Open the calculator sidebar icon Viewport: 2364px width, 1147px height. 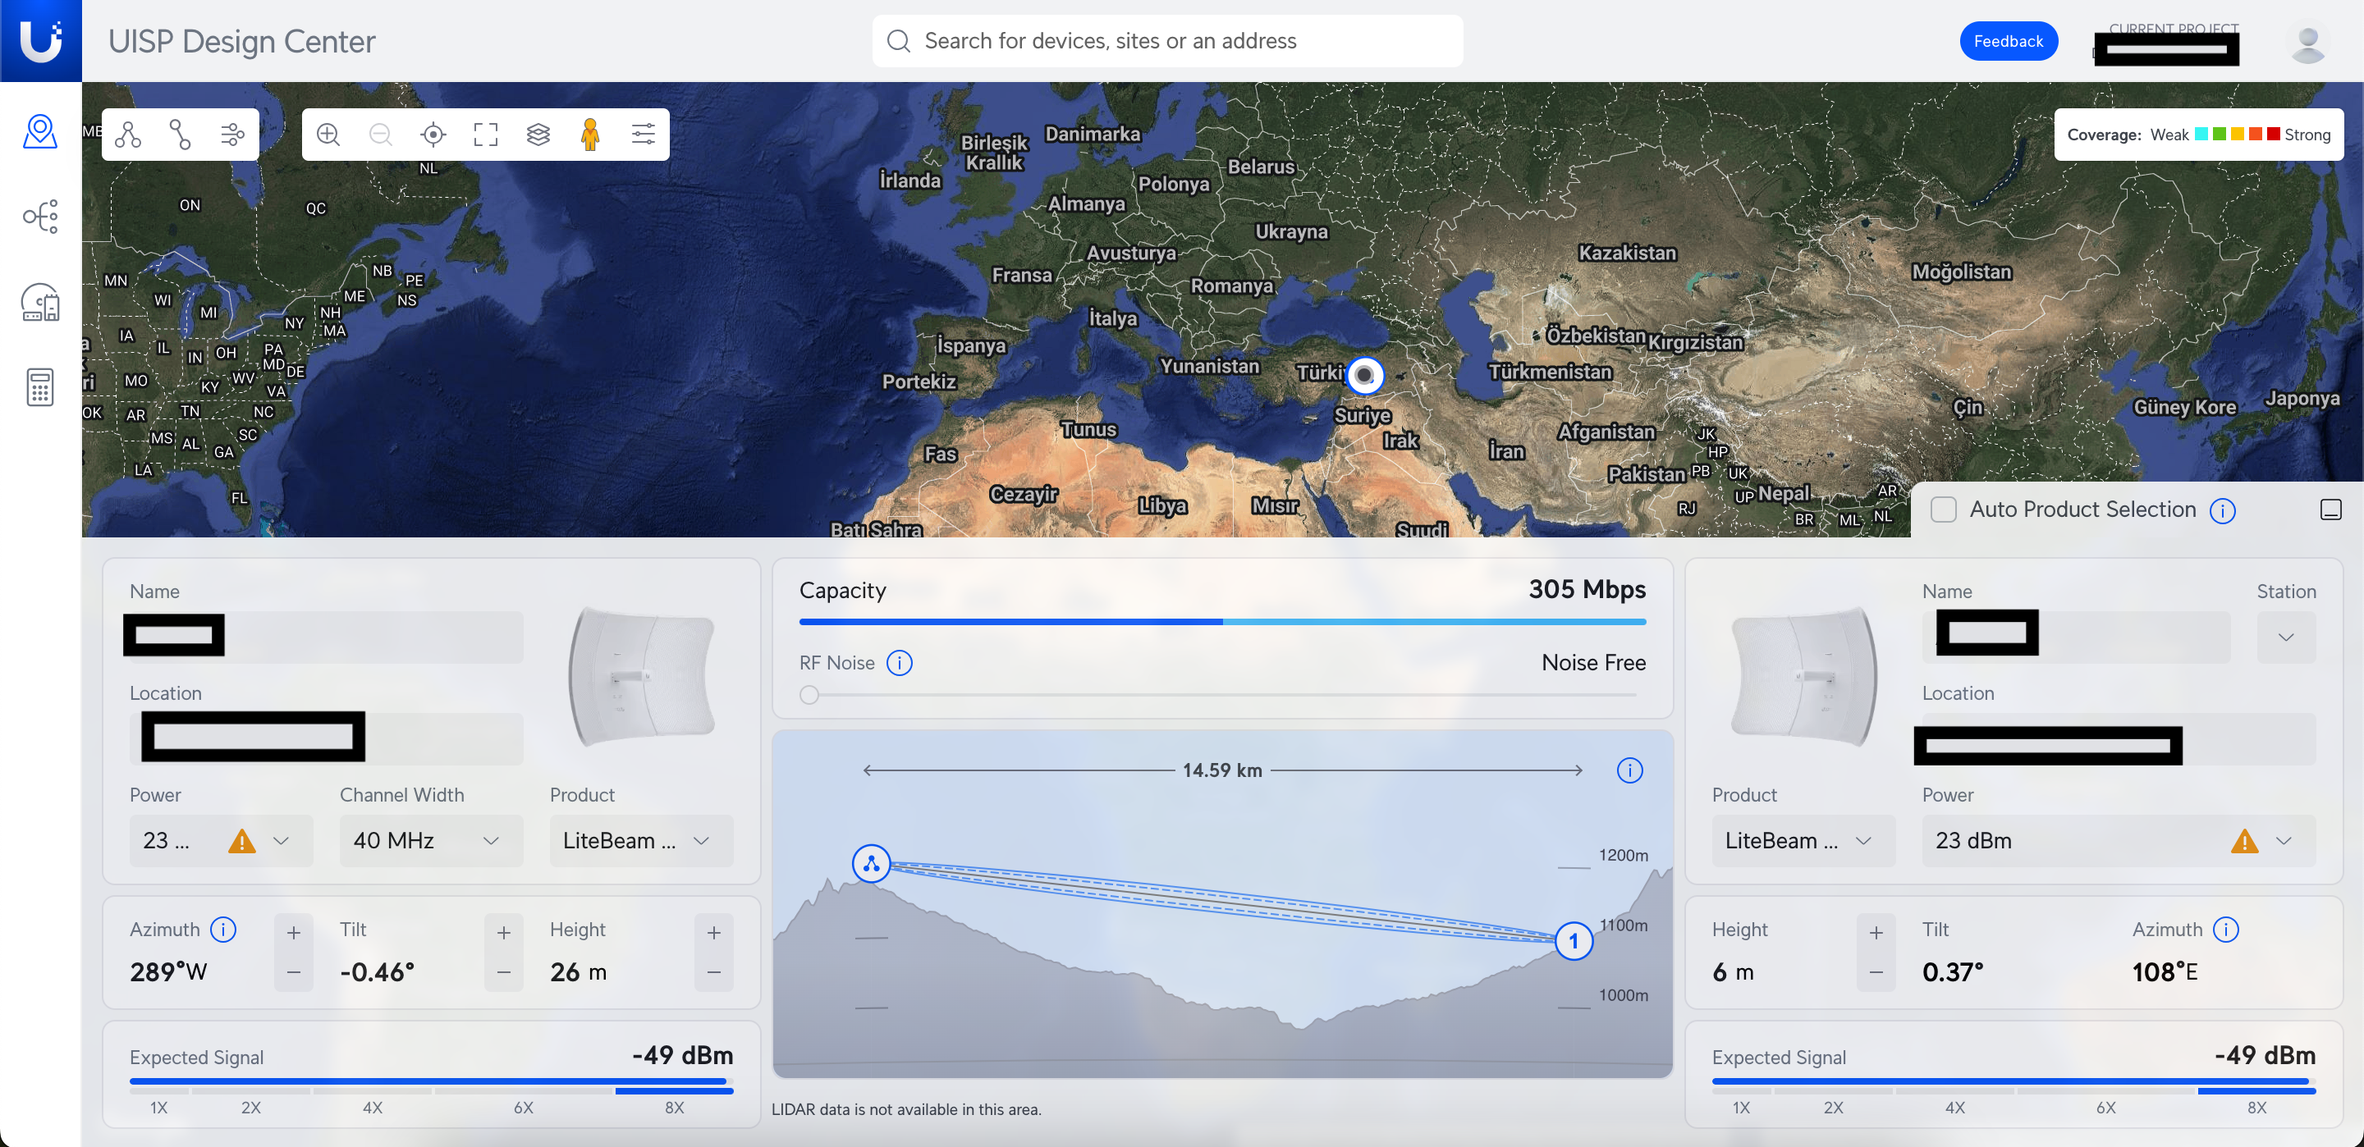pos(40,387)
